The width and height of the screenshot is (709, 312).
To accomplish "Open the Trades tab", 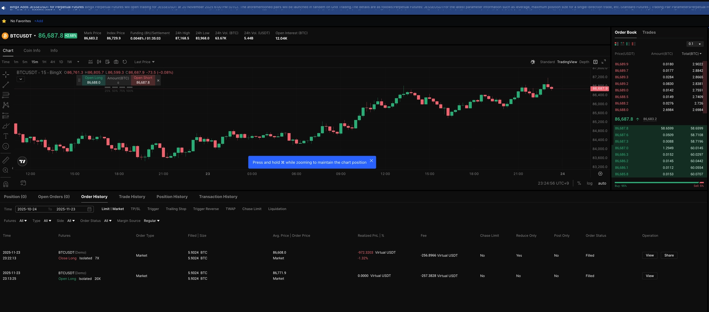I will pyautogui.click(x=649, y=33).
